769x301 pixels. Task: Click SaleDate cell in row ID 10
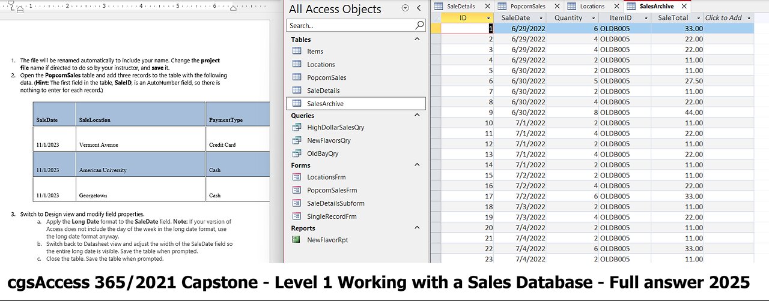[x=520, y=123]
